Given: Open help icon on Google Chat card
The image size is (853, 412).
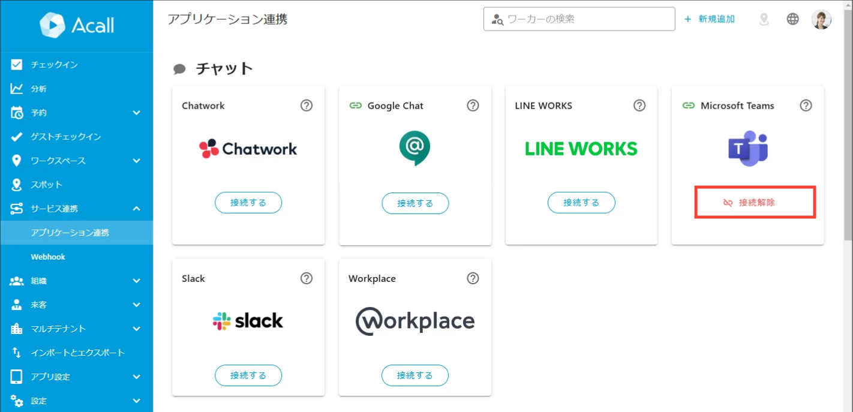Looking at the screenshot, I should pos(473,106).
